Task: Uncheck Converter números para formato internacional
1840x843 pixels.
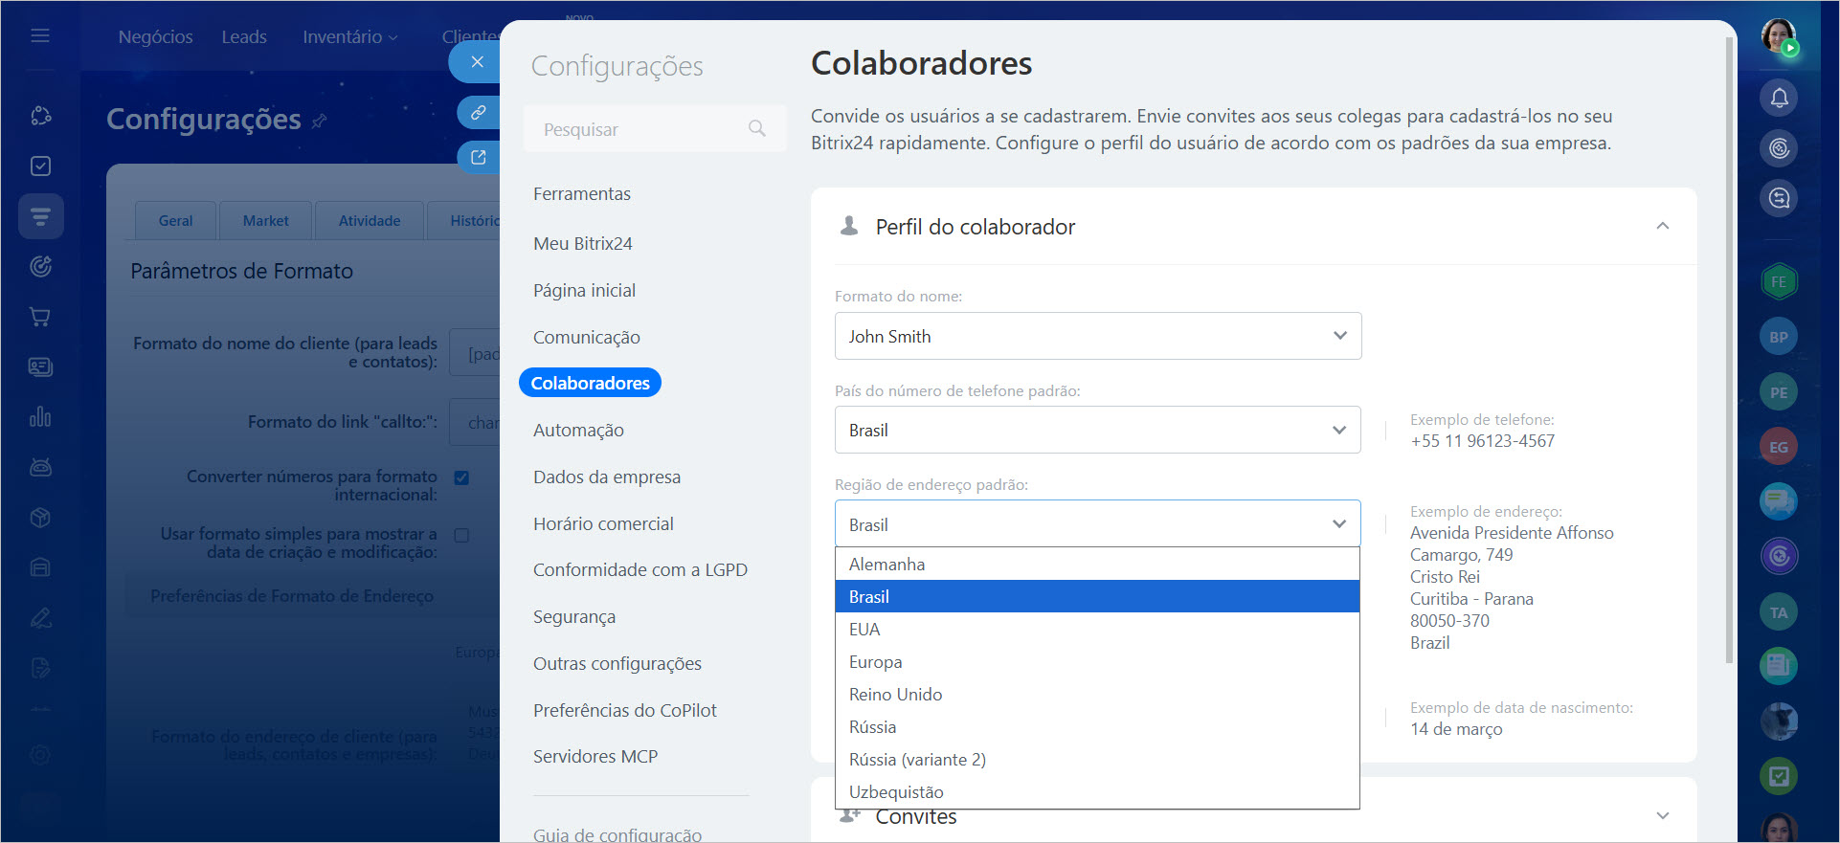Action: pos(461,477)
